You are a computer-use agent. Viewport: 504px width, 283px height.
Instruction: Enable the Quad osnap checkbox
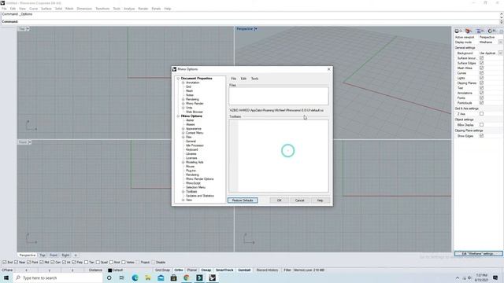pyautogui.click(x=98, y=263)
